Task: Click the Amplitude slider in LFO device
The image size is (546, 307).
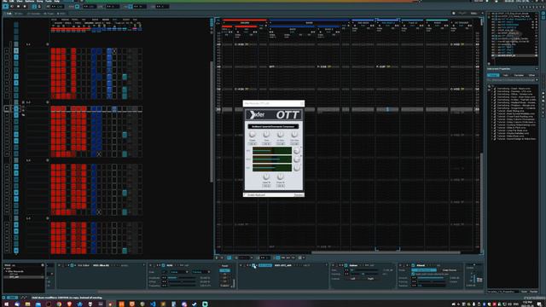Action: coord(183,278)
